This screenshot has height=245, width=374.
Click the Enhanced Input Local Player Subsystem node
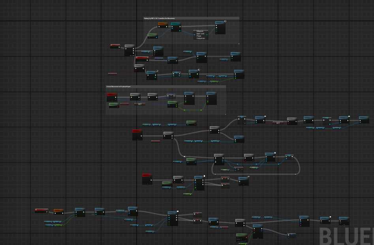coord(201,35)
